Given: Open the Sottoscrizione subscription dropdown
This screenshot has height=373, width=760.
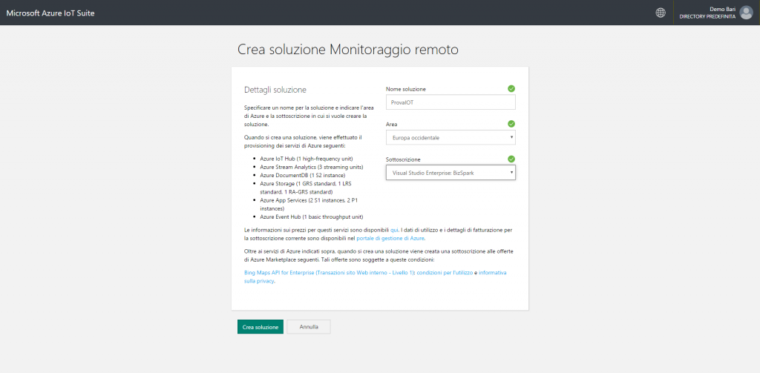Looking at the screenshot, I should coord(451,173).
